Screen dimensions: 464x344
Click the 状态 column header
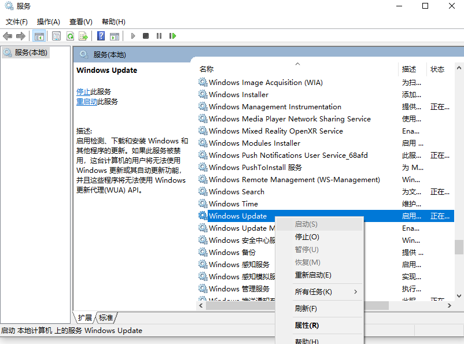click(437, 69)
